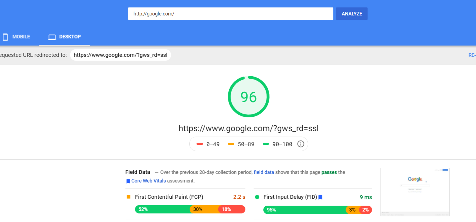Follow the Core Web Vitals link
Viewport: 476px width, 222px height.
148,181
